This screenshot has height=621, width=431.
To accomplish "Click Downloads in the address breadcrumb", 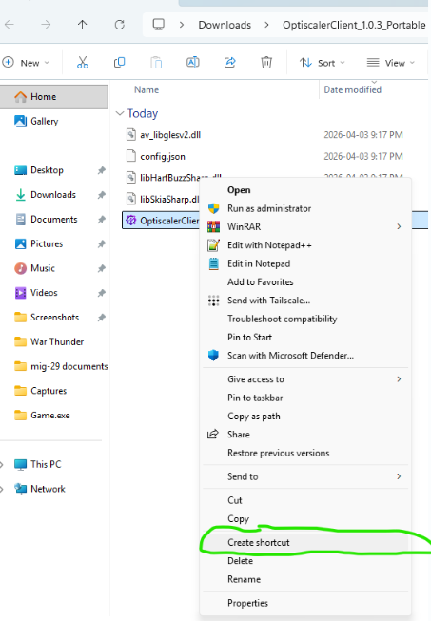I will click(x=225, y=25).
